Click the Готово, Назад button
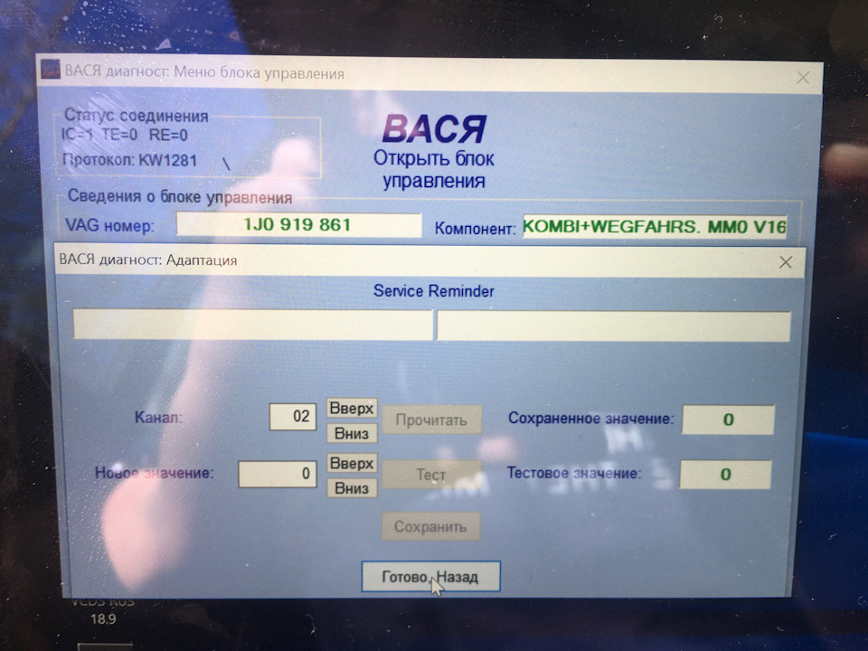 [430, 577]
